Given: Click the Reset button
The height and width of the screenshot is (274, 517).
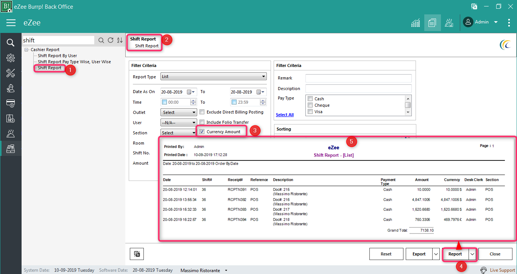Looking at the screenshot, I should click(386, 254).
